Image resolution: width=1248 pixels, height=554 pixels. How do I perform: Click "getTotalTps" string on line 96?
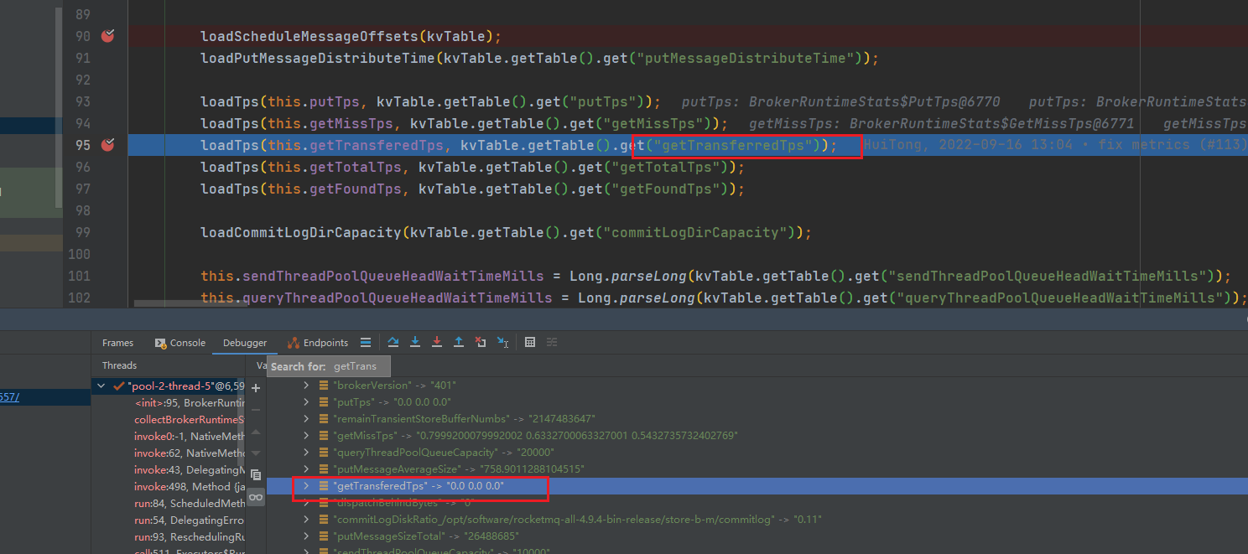(x=666, y=167)
